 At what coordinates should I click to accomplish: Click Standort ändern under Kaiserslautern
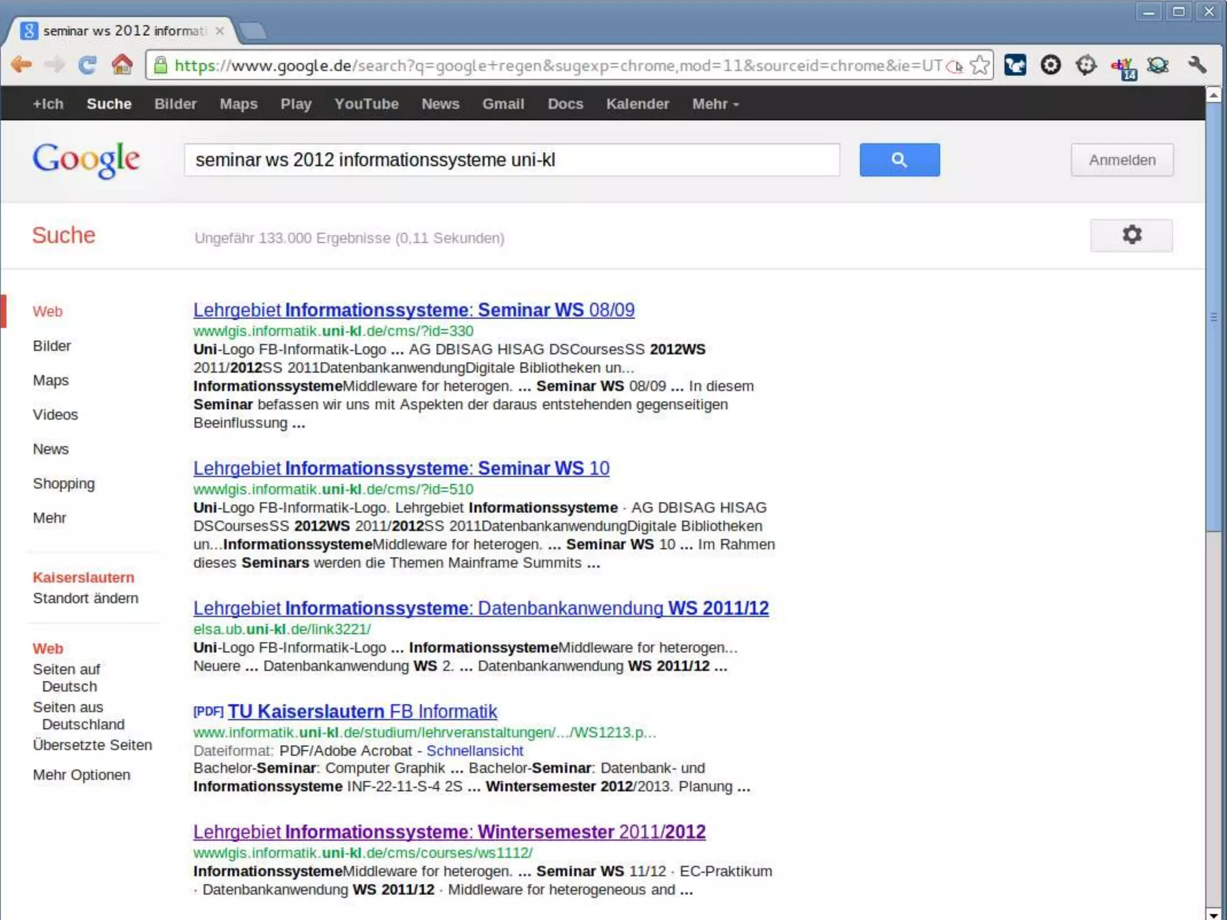pos(85,598)
